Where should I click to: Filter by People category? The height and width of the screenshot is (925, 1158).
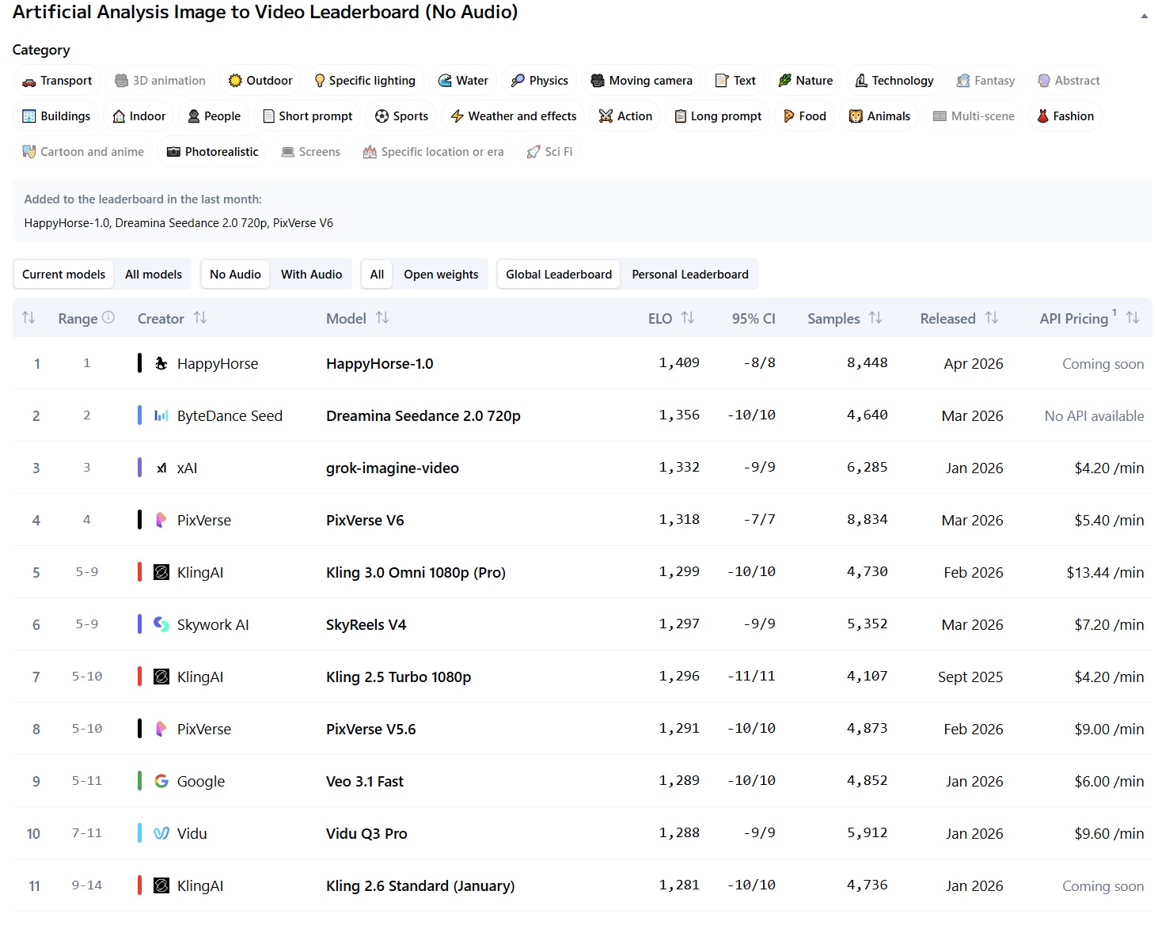pyautogui.click(x=215, y=116)
